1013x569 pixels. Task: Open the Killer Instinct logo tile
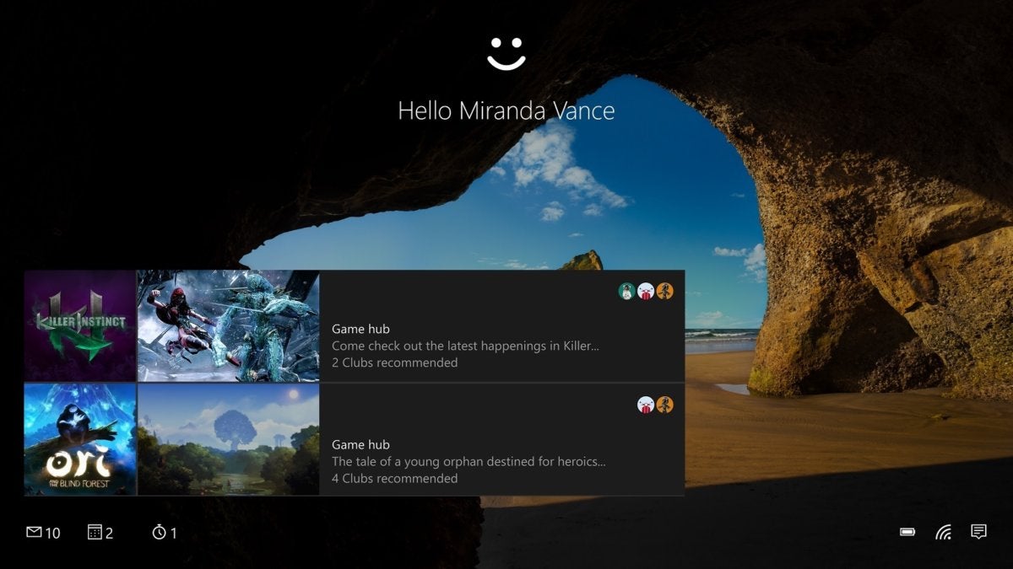pos(80,325)
